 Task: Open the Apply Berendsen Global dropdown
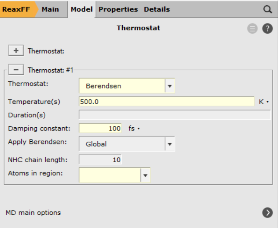[x=127, y=144]
